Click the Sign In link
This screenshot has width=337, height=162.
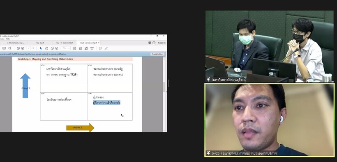tap(162, 43)
